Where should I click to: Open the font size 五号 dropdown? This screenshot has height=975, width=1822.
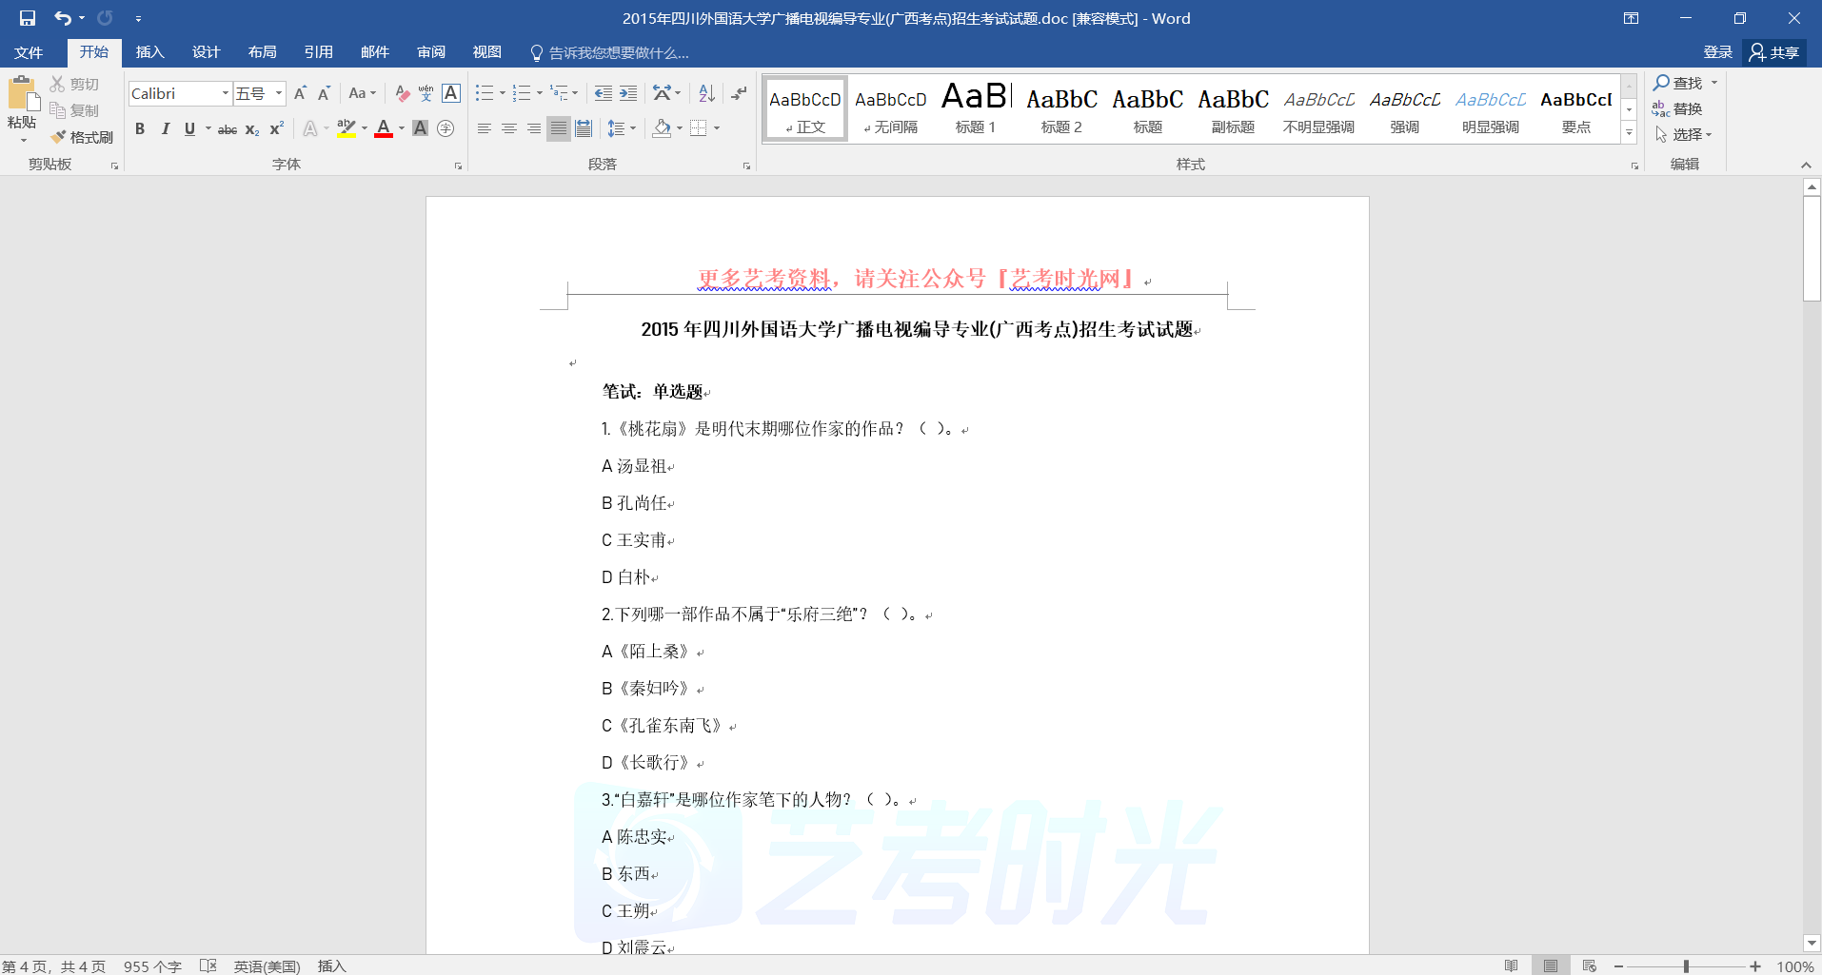click(279, 93)
